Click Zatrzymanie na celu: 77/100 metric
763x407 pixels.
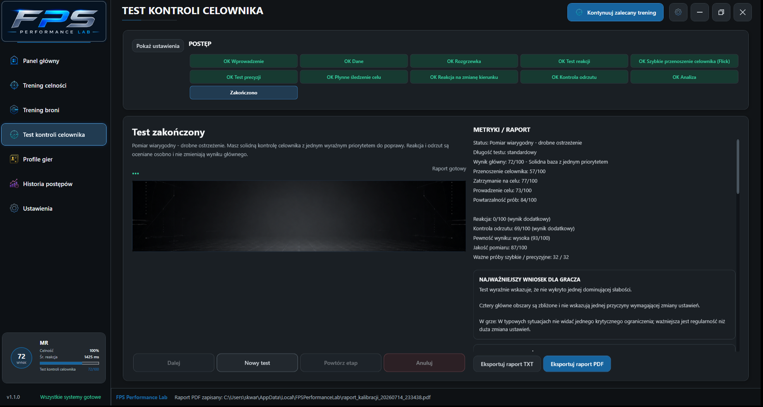click(x=505, y=181)
